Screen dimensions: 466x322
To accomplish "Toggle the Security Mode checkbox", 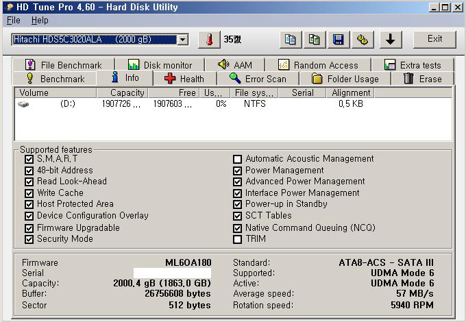I will [x=29, y=239].
